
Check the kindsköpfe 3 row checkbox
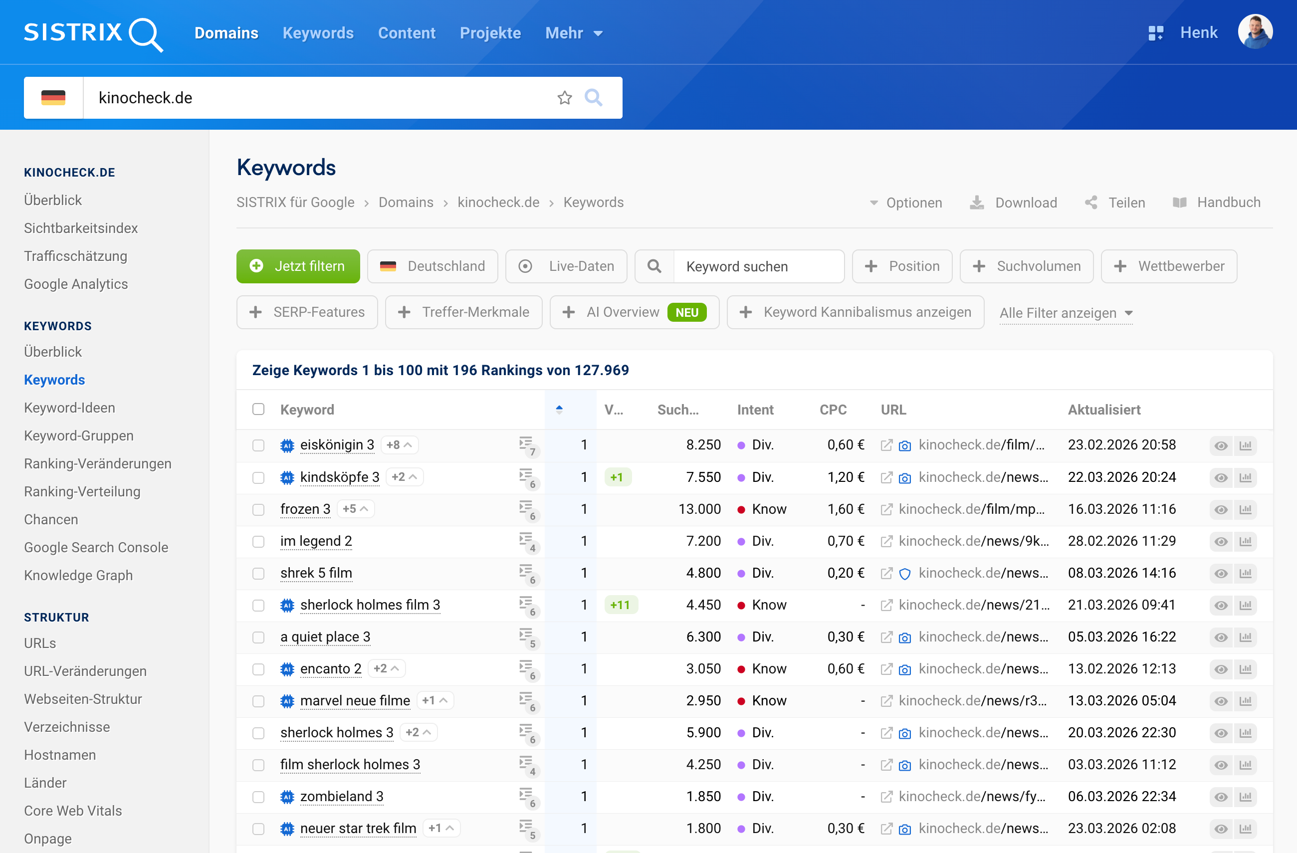coord(258,477)
